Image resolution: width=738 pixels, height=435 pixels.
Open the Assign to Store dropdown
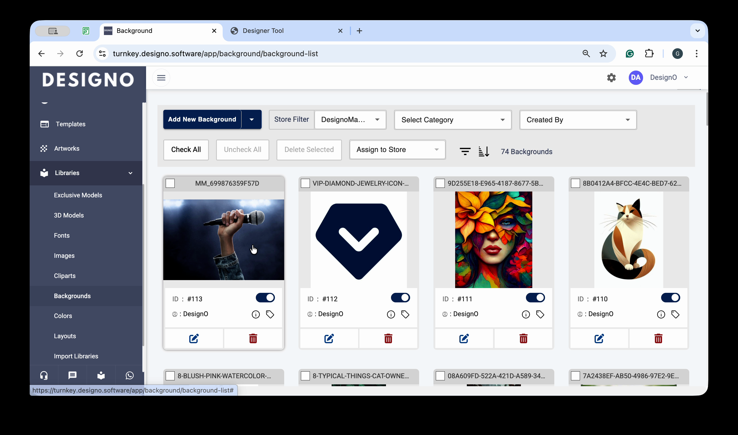pos(397,150)
